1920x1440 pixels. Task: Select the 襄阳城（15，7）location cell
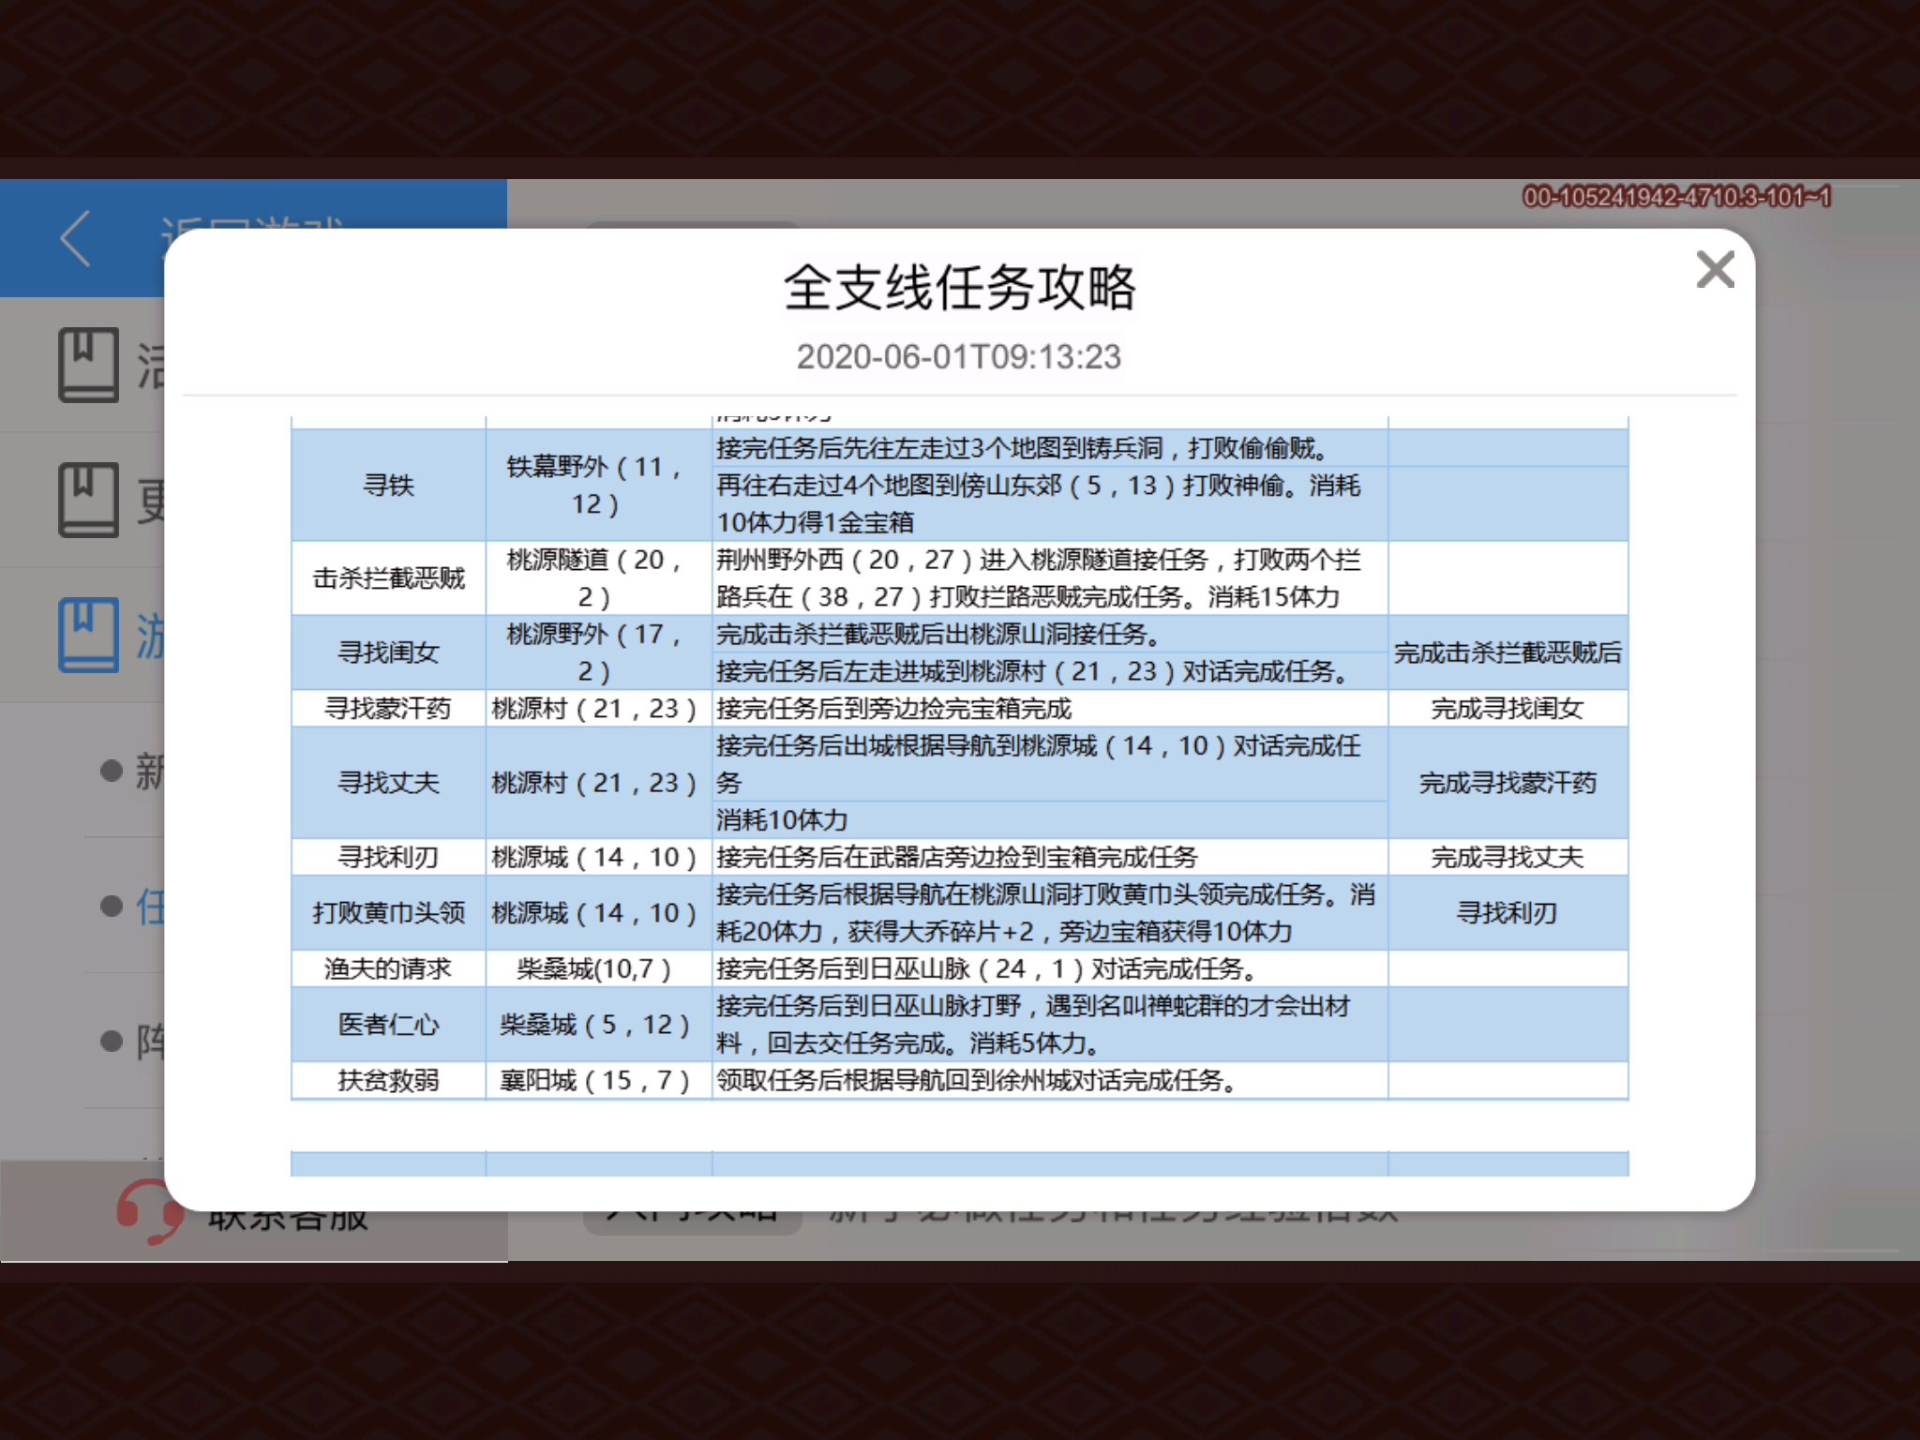pos(598,1080)
